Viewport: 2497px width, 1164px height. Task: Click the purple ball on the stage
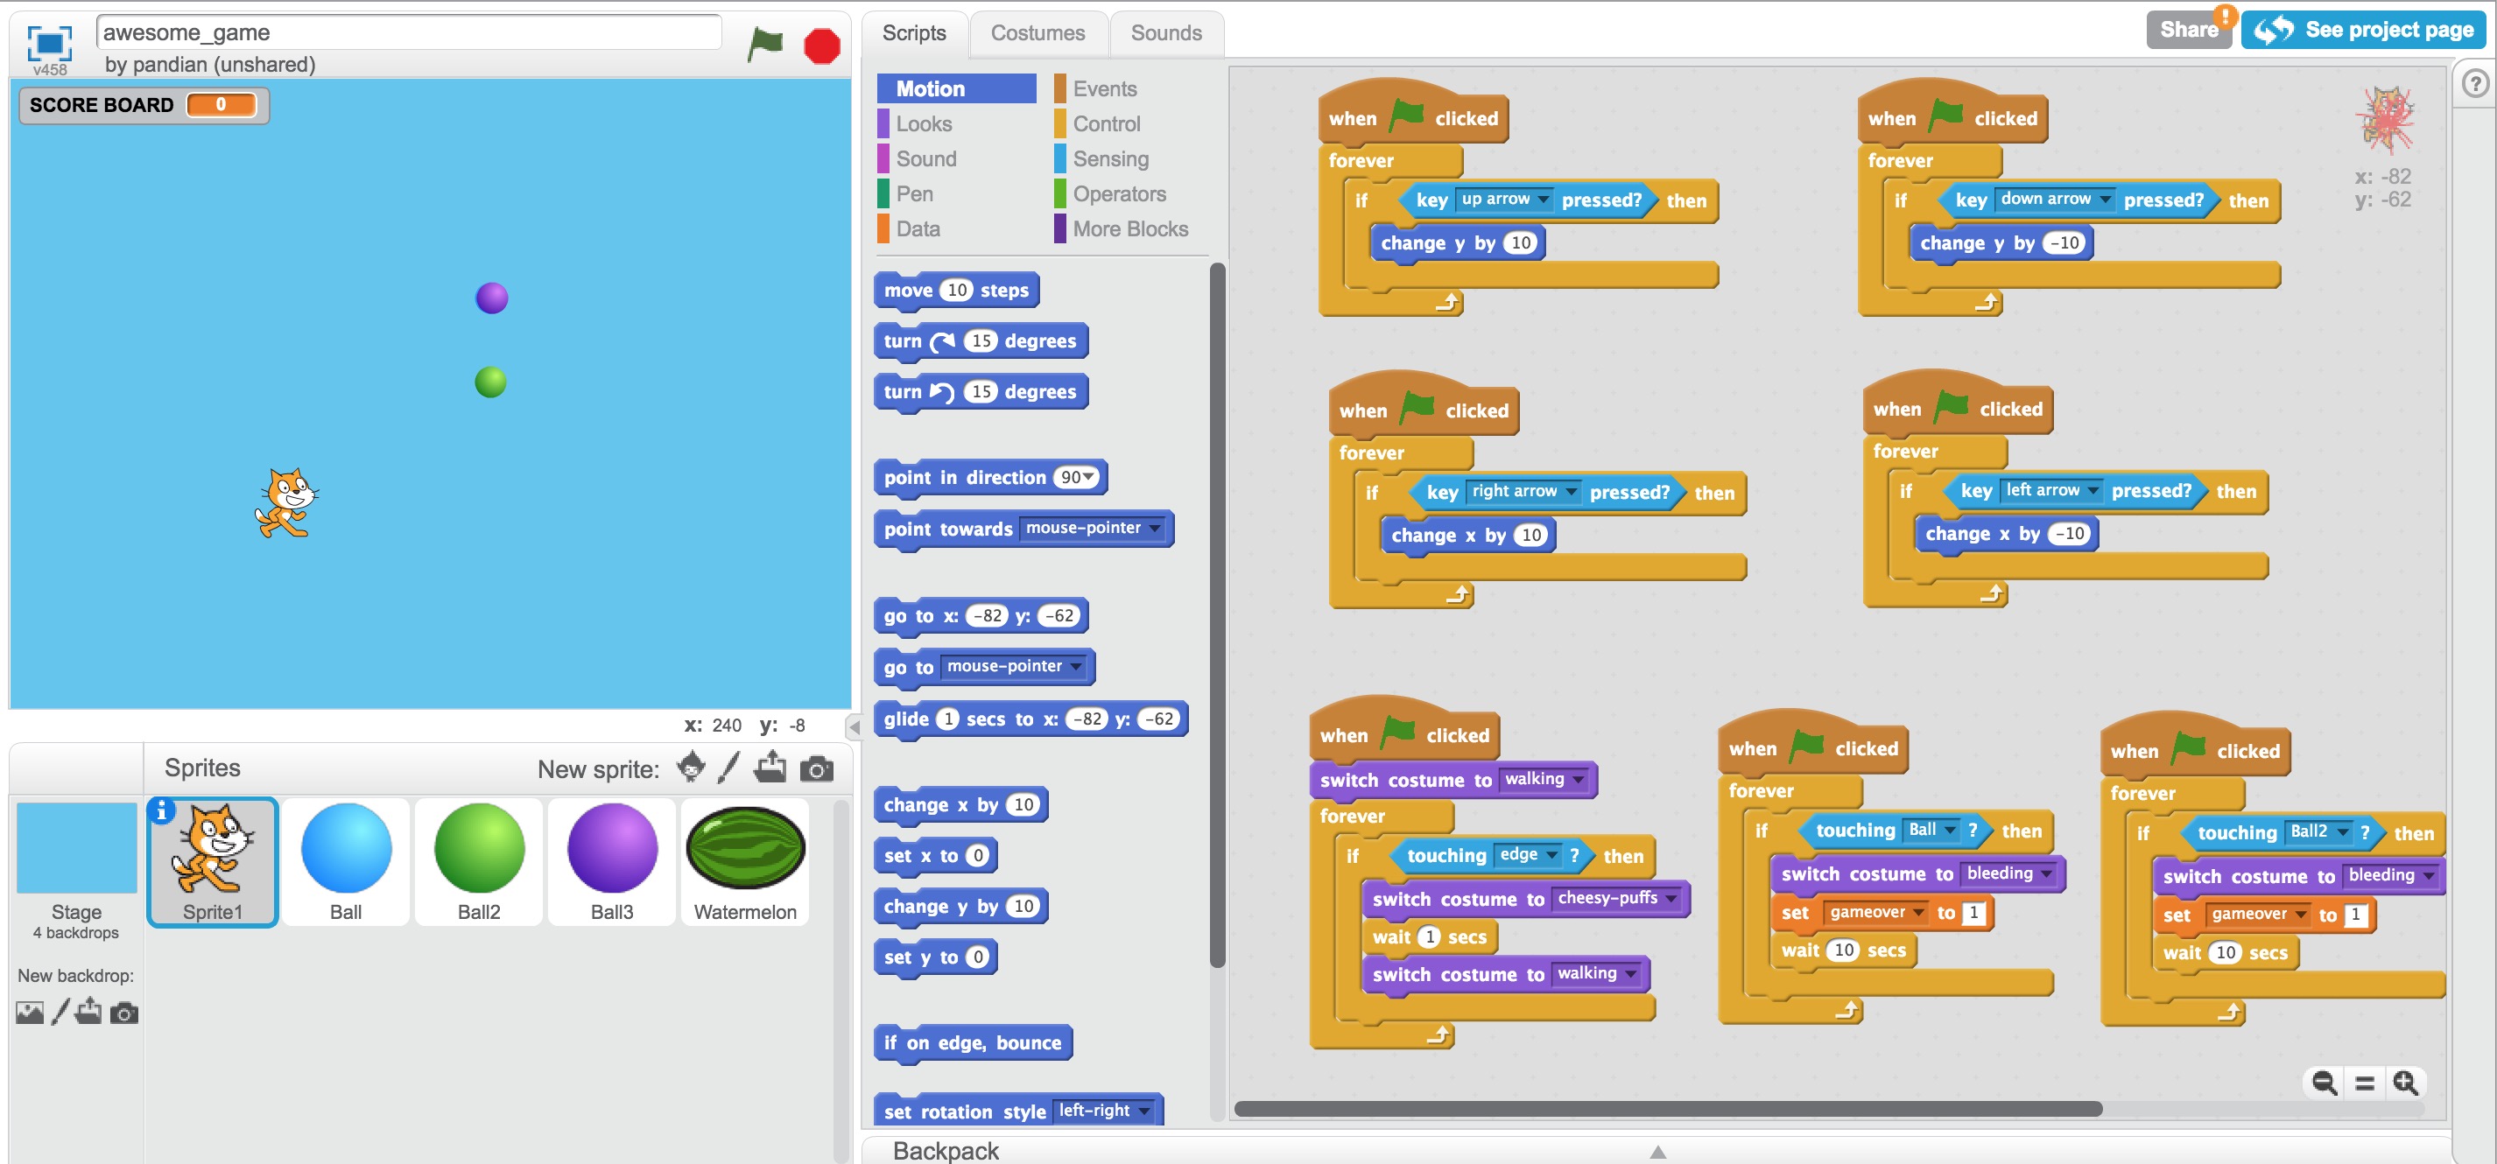pos(491,298)
